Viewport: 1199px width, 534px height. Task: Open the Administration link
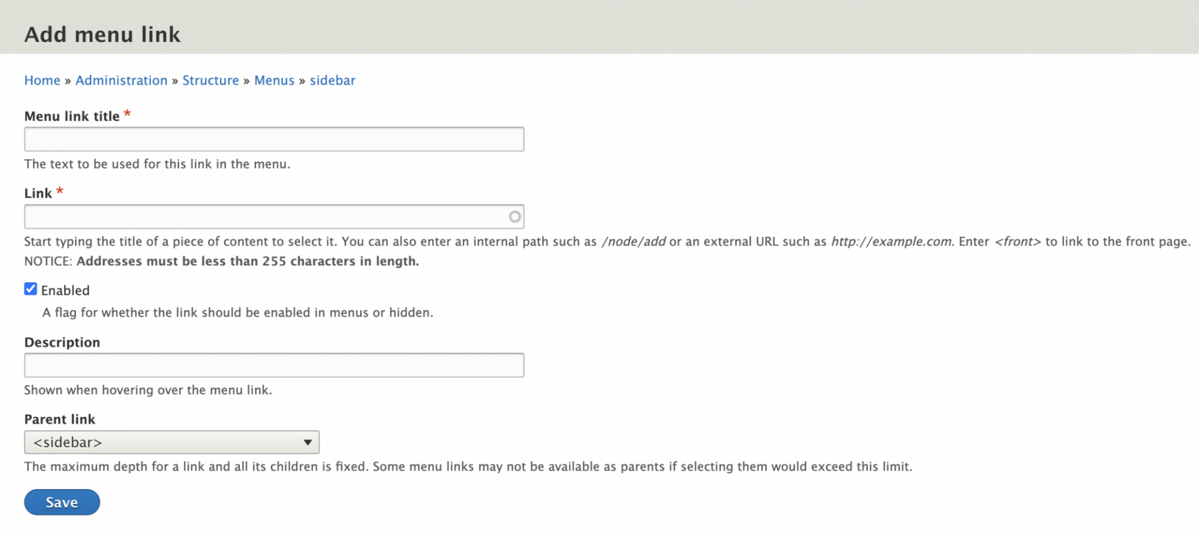point(121,80)
